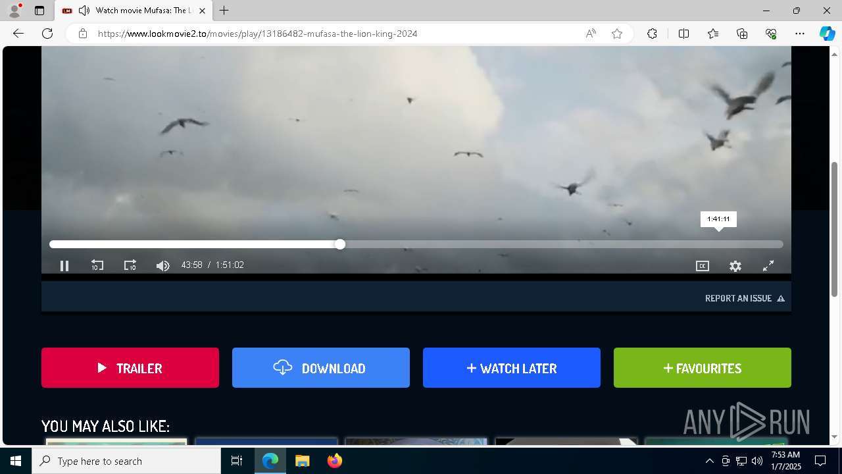Open Microsoft Edge taskbar icon
The height and width of the screenshot is (474, 842).
pos(270,461)
